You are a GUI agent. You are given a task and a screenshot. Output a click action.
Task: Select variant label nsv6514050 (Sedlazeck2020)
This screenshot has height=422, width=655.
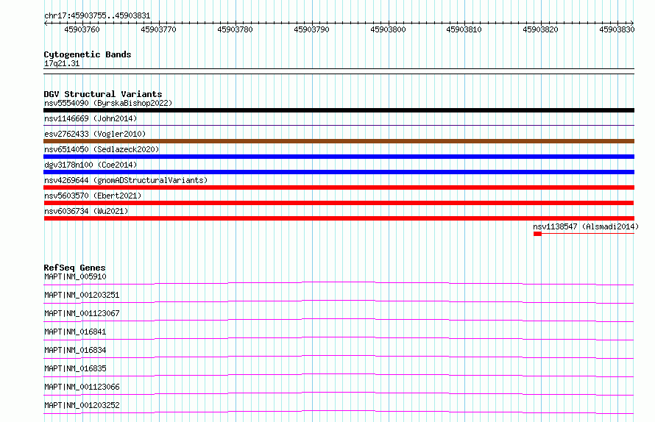[x=102, y=149]
